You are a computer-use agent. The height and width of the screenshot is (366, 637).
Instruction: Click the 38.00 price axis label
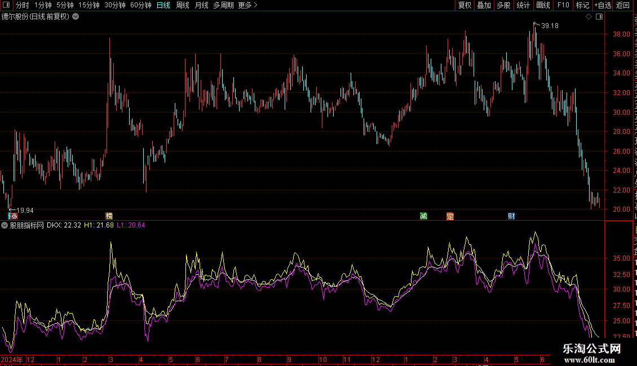click(622, 34)
